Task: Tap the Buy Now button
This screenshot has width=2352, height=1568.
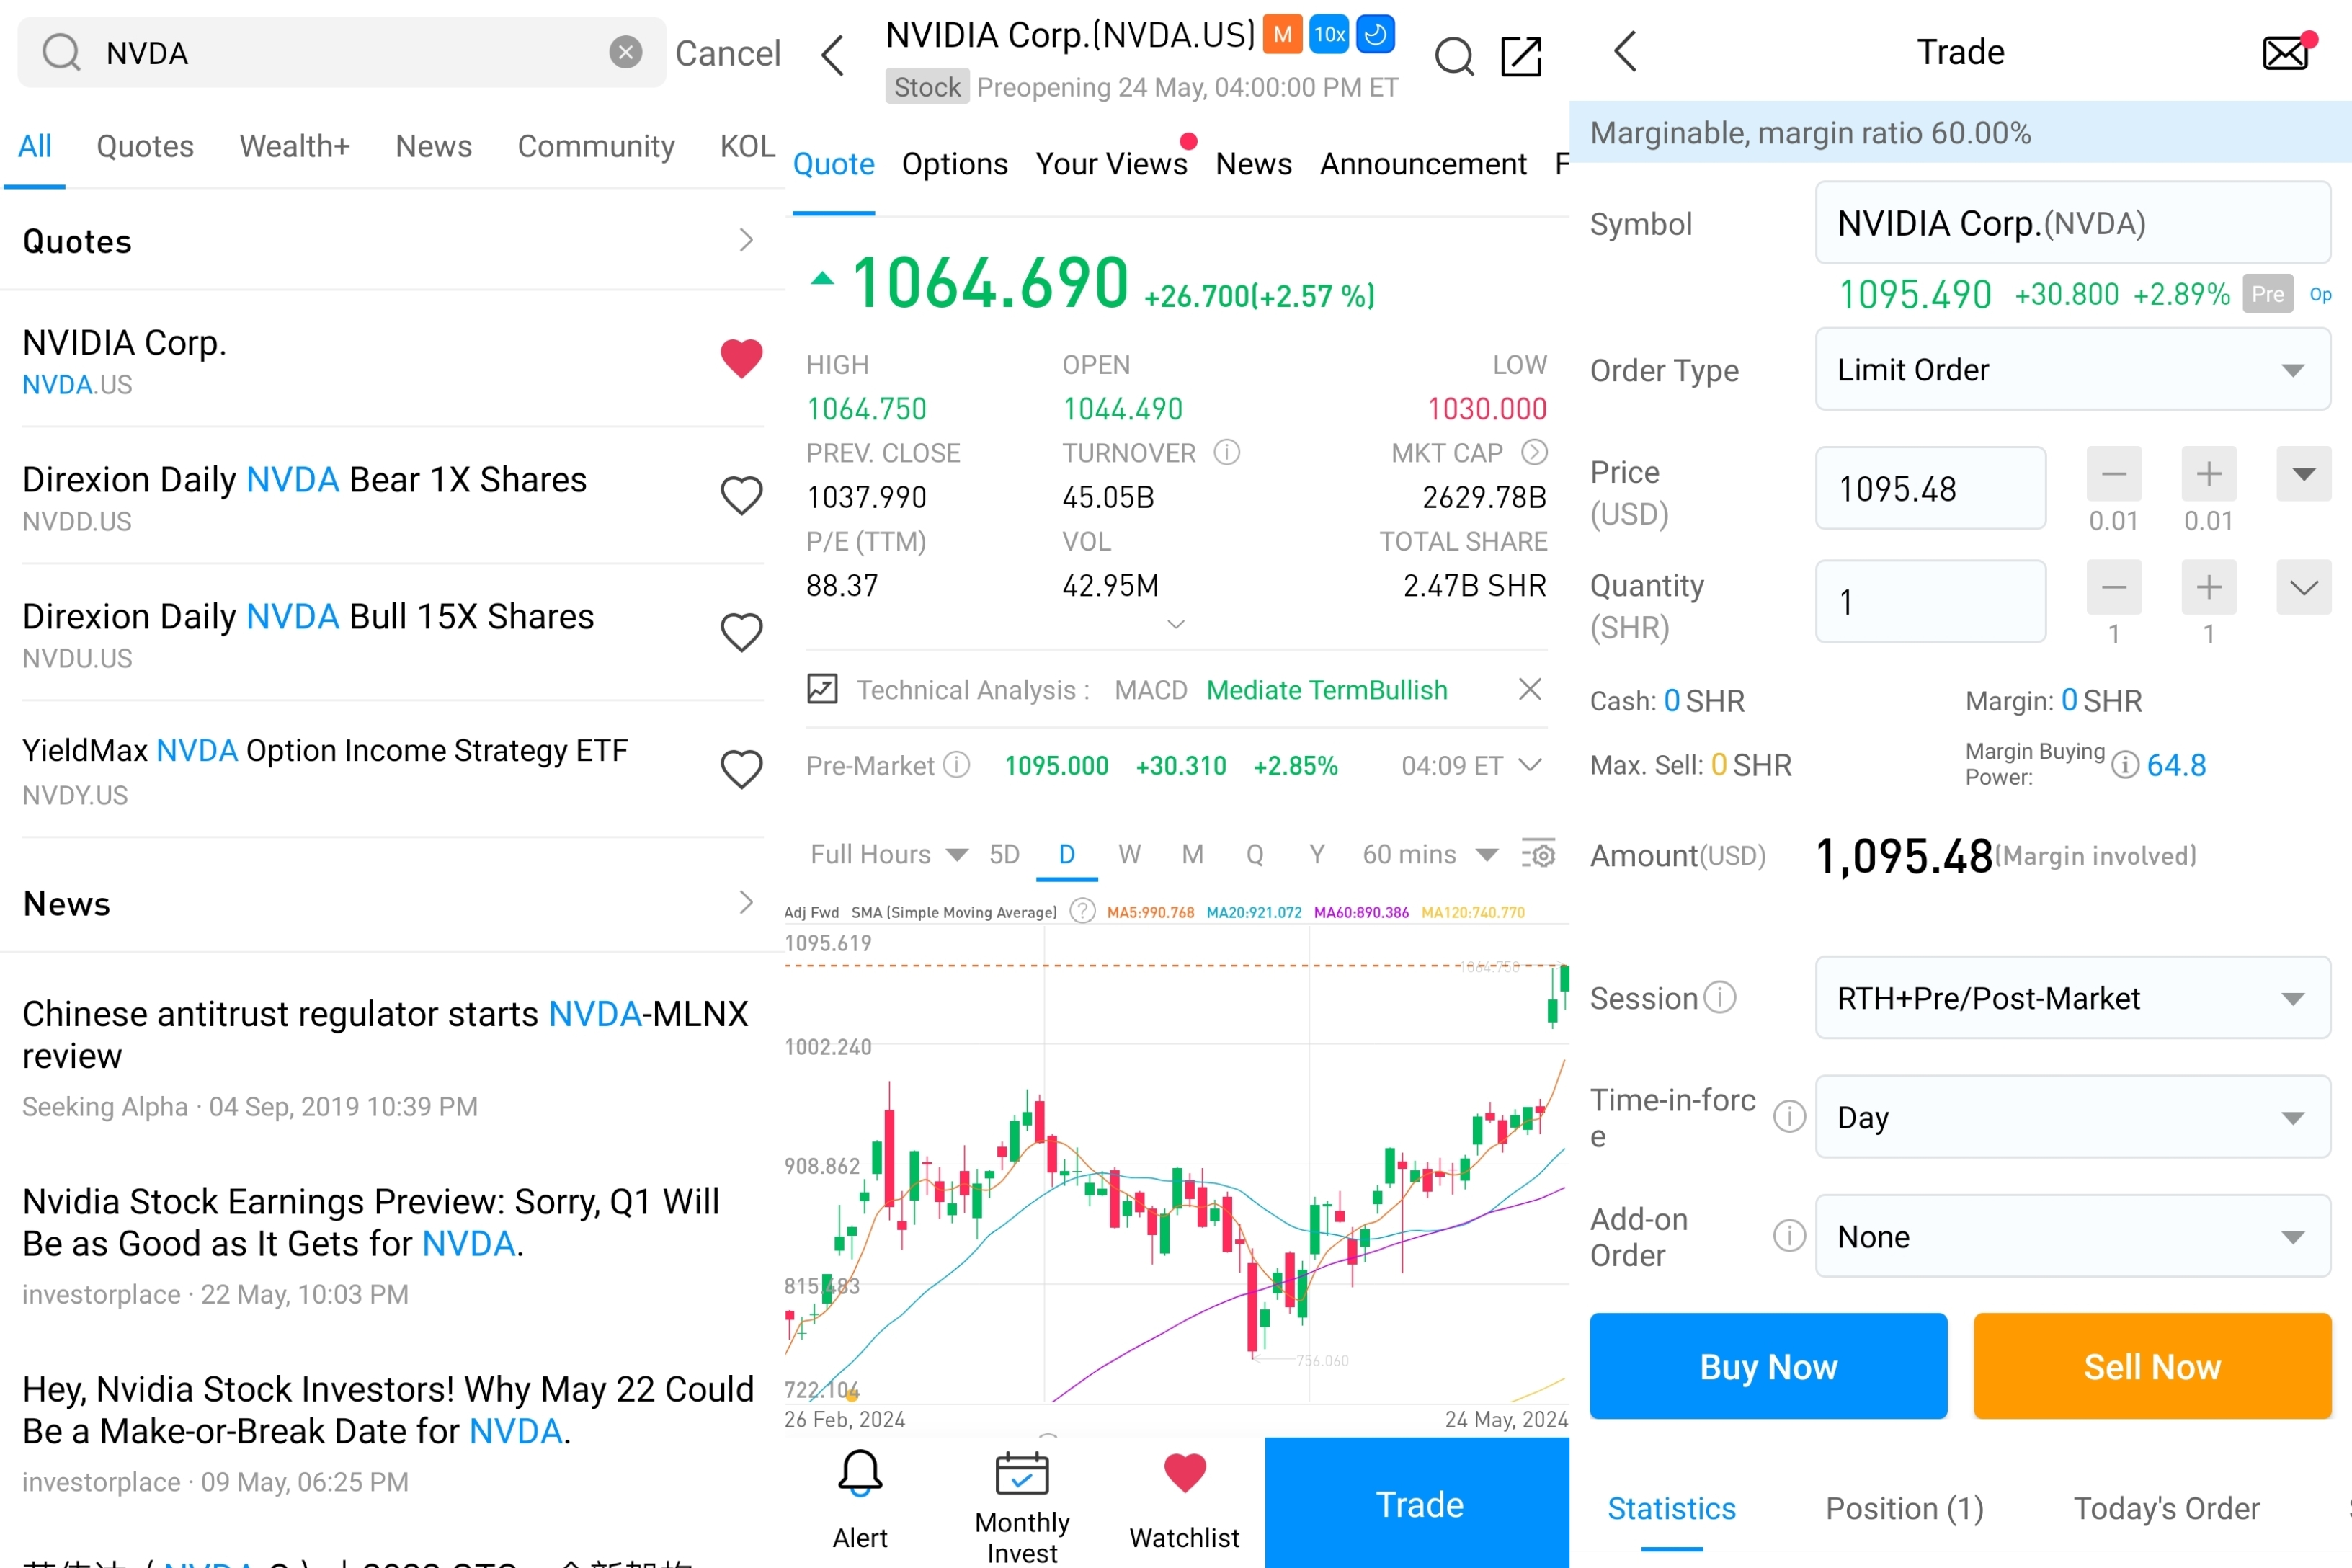Action: [1768, 1365]
